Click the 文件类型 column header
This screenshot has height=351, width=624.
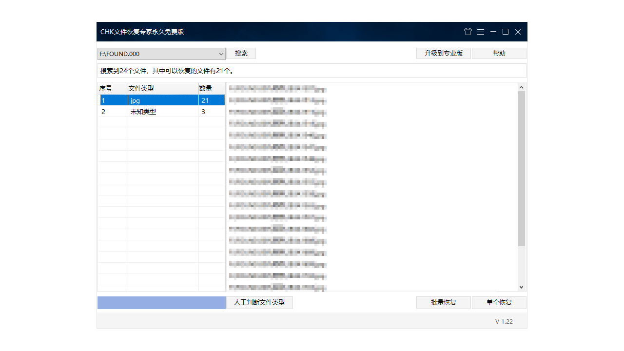pos(163,88)
